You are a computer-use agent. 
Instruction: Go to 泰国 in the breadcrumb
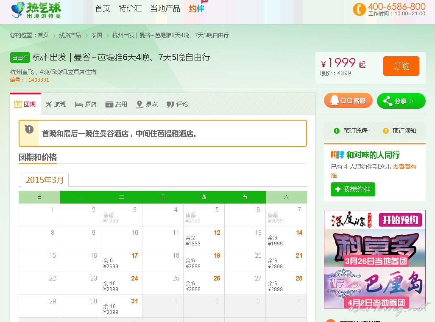tap(97, 35)
